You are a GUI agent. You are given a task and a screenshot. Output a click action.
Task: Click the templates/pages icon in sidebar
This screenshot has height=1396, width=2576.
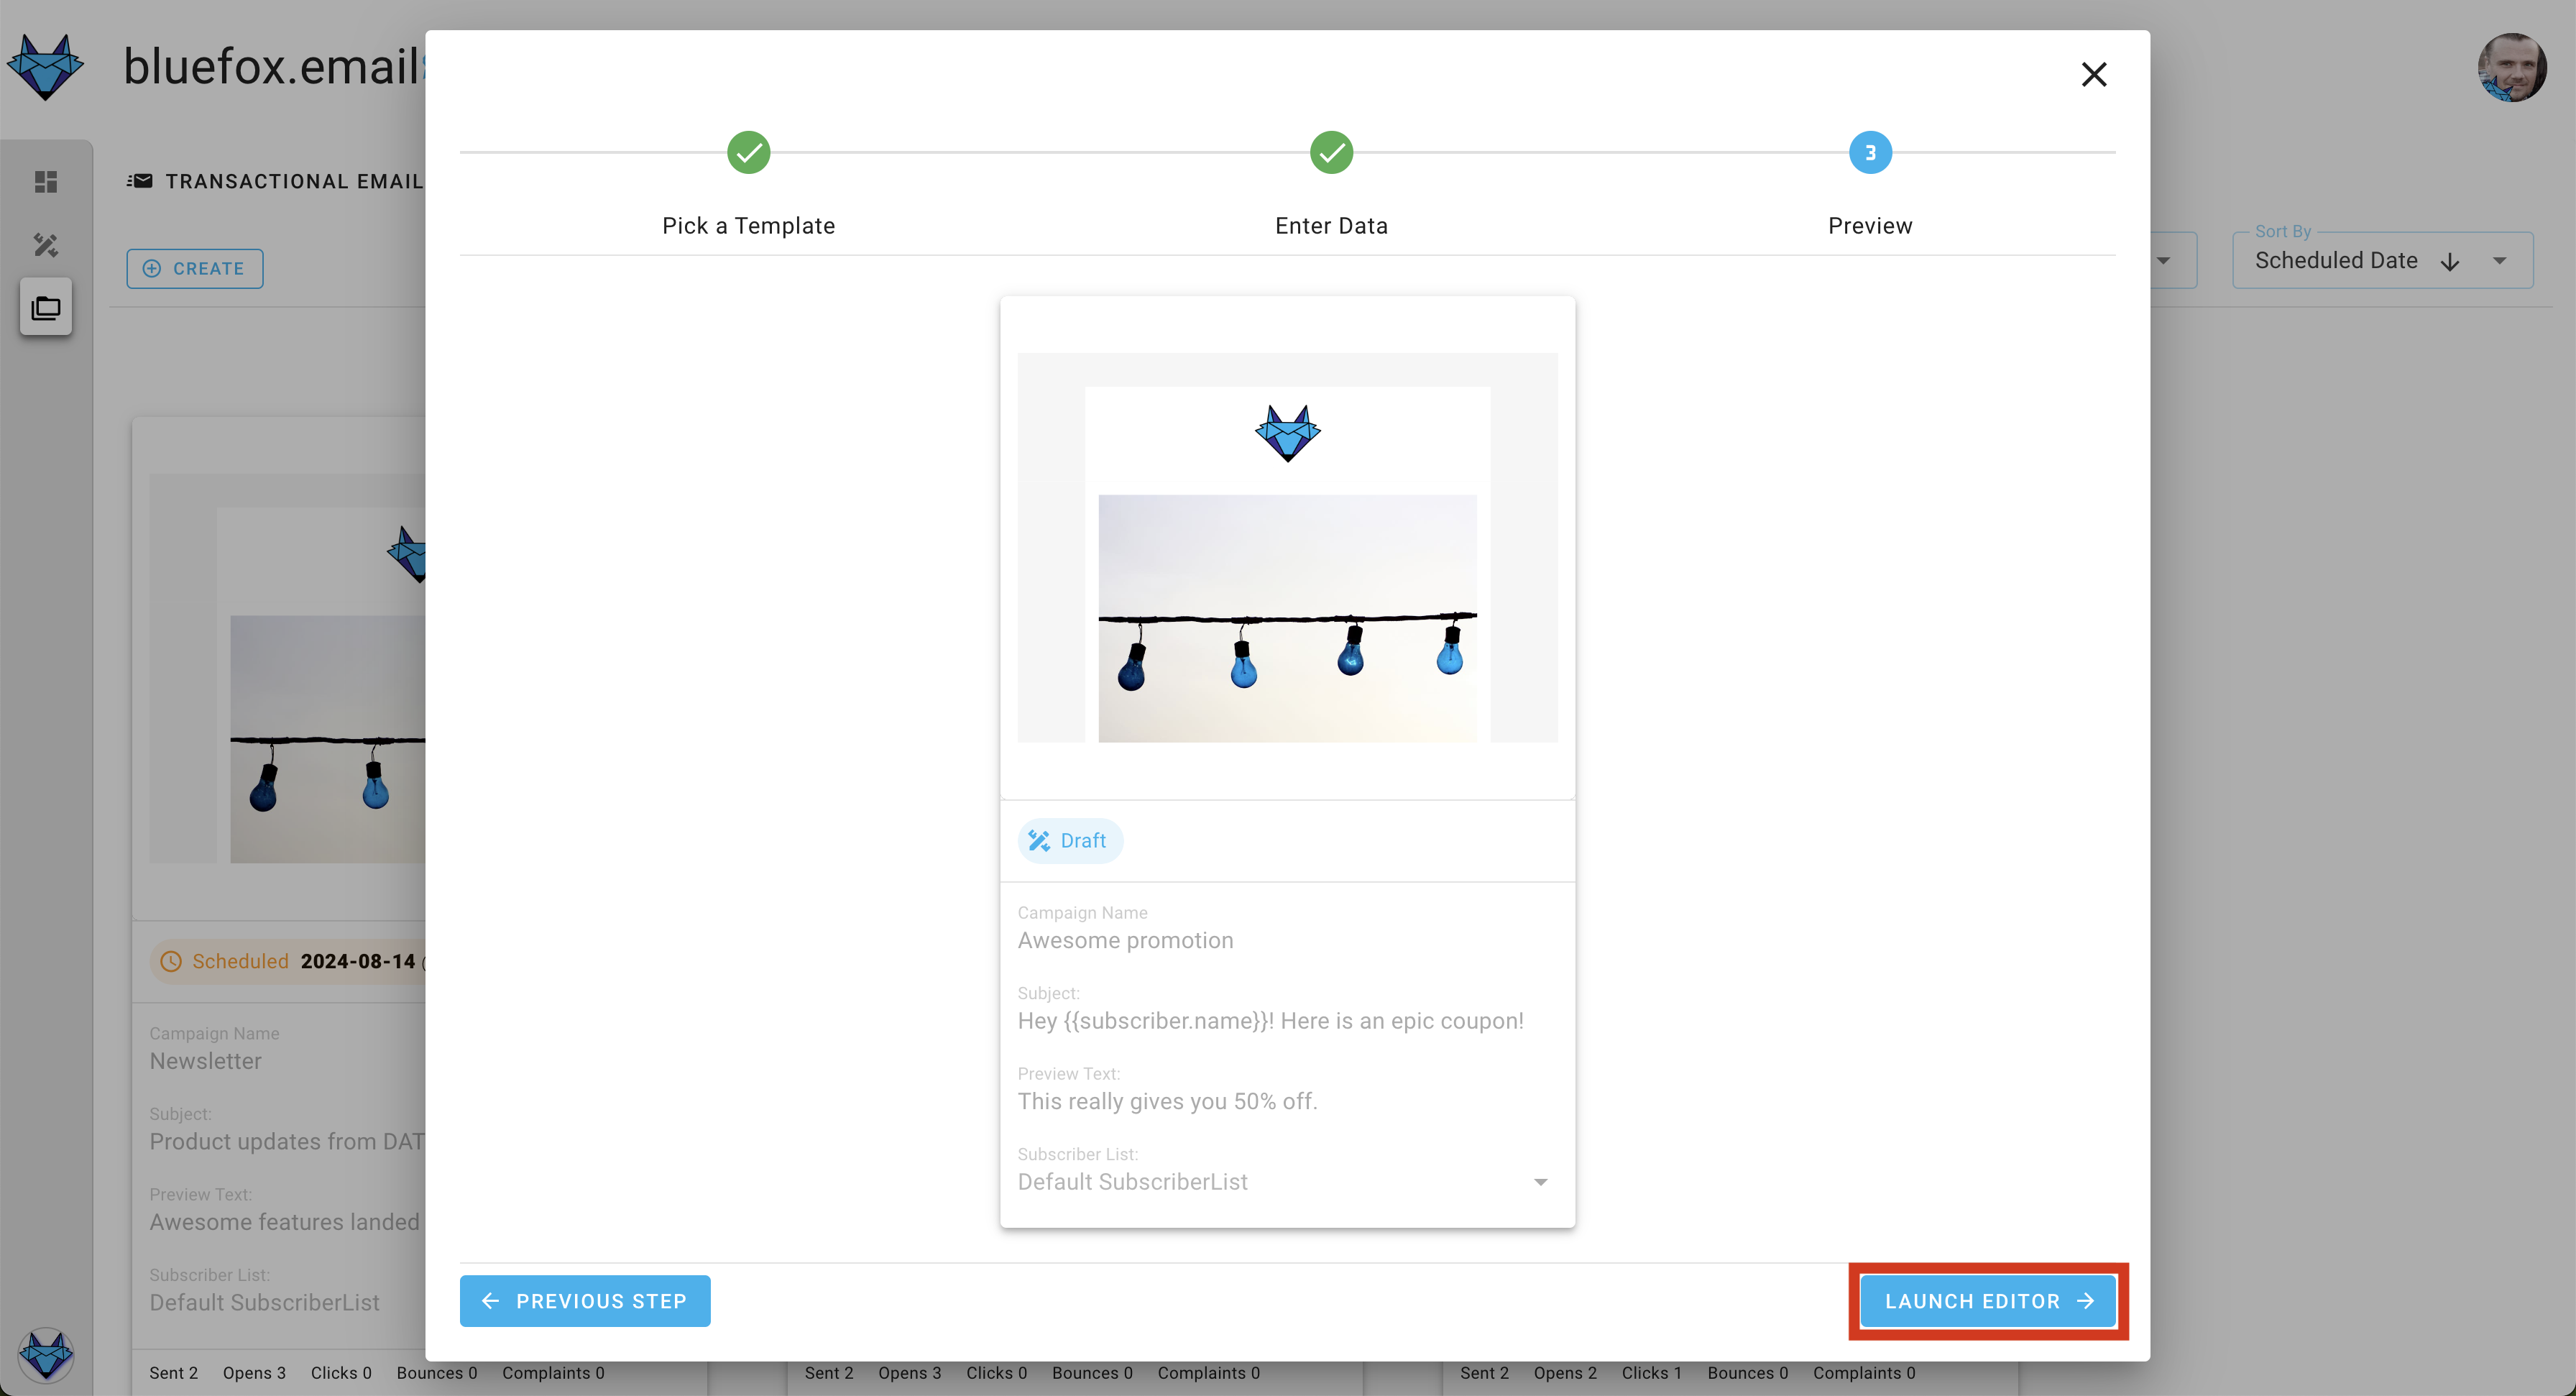click(x=47, y=308)
